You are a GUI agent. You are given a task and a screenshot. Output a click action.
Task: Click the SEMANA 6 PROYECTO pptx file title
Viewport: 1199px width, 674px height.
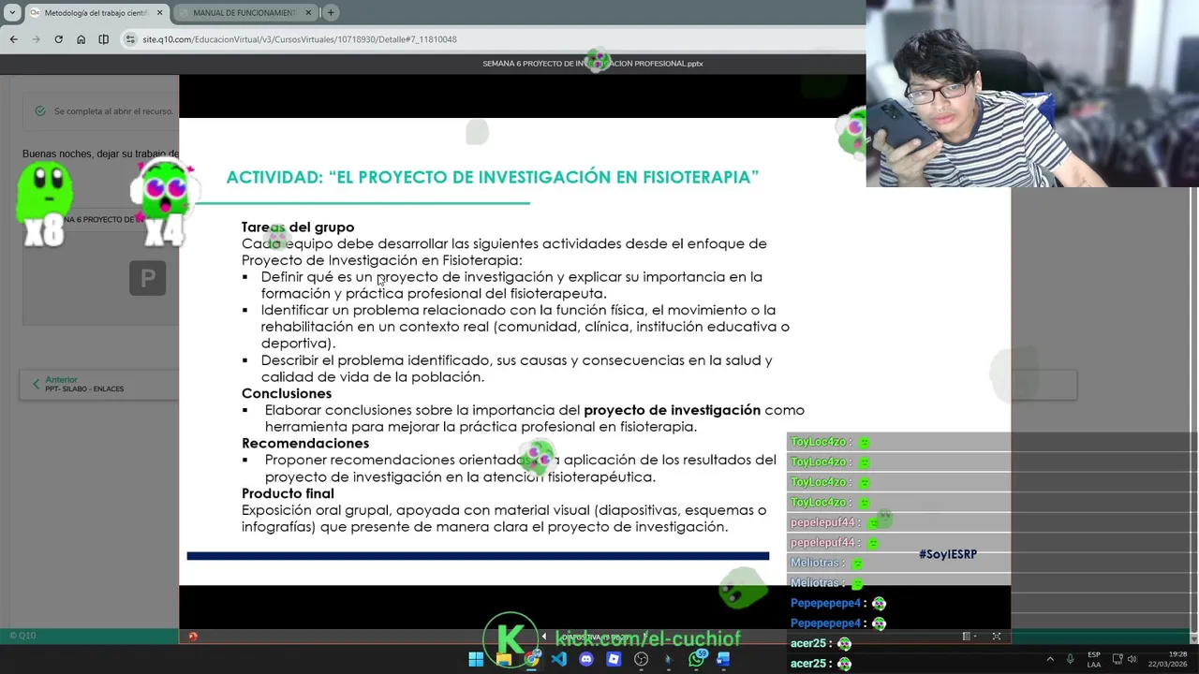[x=593, y=64]
